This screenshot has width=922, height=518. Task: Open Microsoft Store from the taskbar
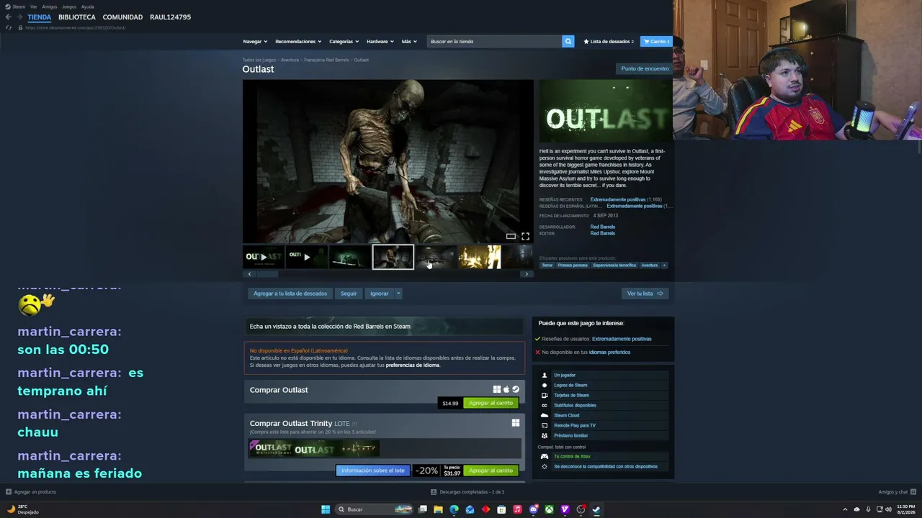coord(501,509)
